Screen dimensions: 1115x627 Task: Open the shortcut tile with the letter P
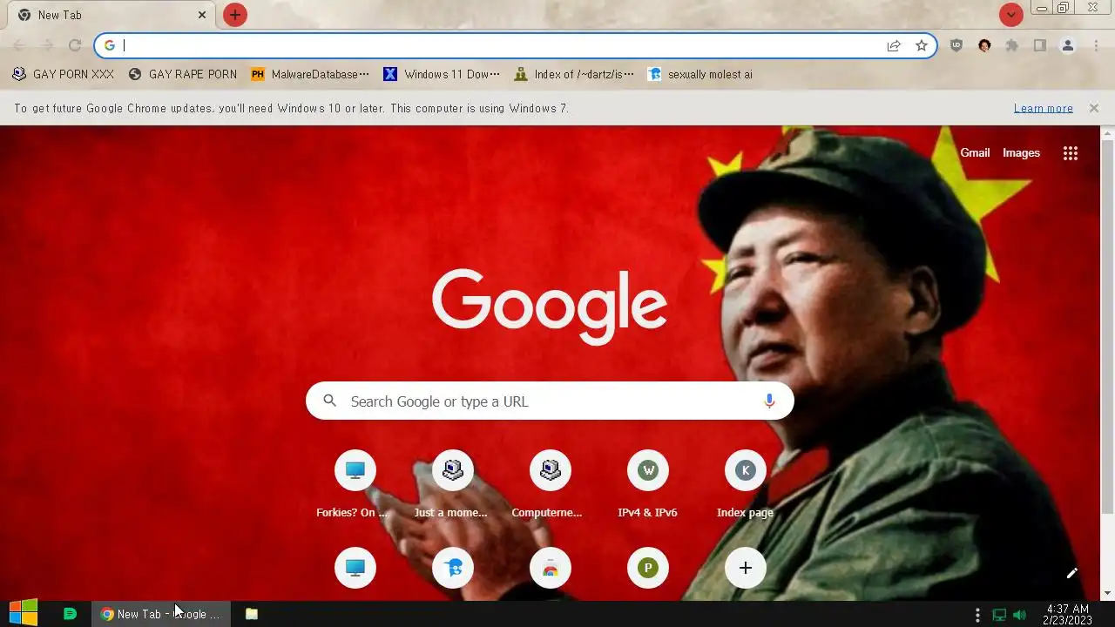click(x=648, y=568)
